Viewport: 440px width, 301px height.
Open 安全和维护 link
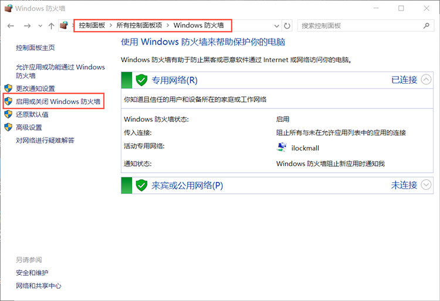click(x=32, y=273)
